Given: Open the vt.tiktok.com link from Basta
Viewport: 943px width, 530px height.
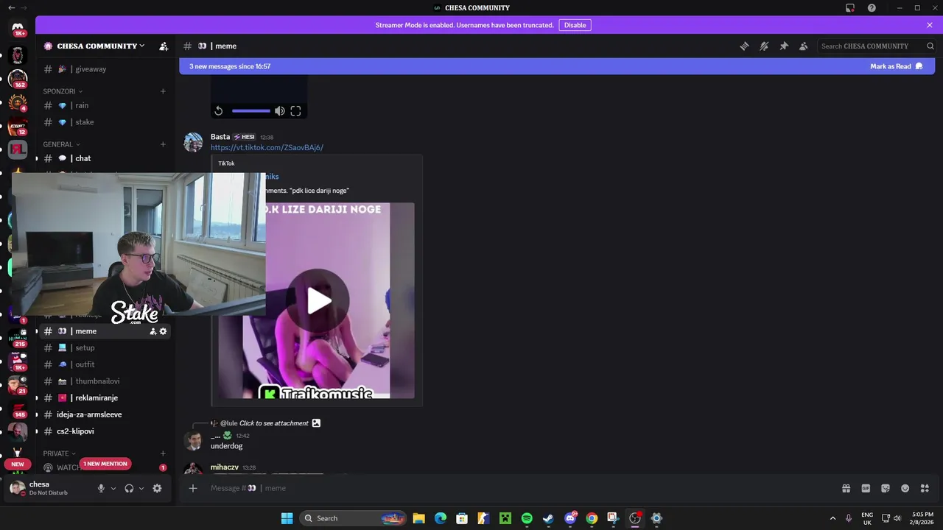Looking at the screenshot, I should pos(267,147).
